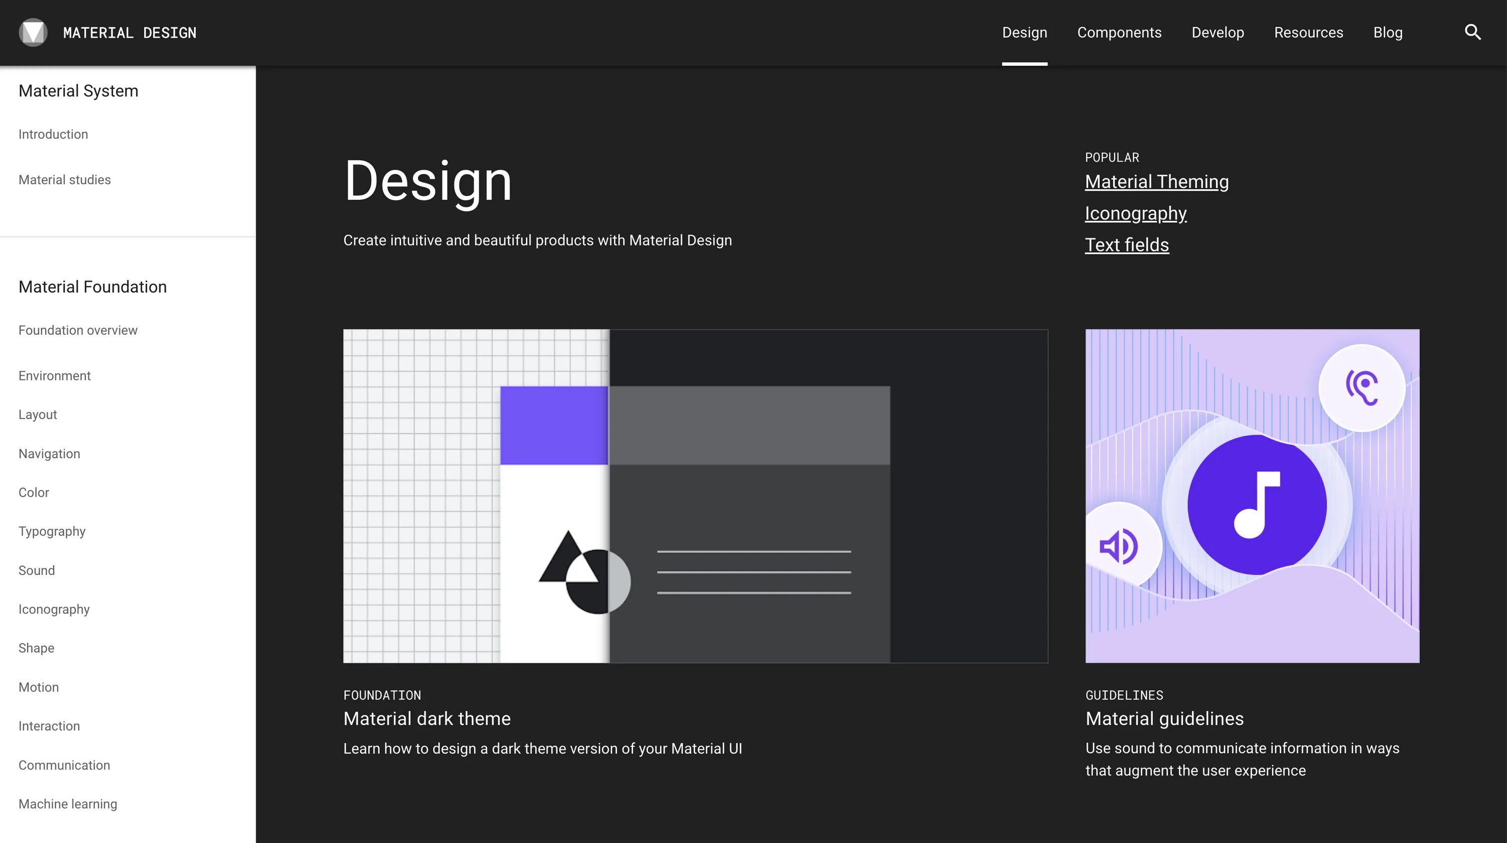Select the Design tab in header

pos(1024,33)
